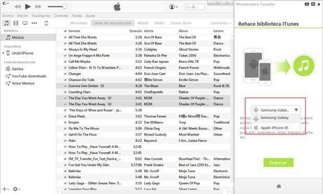Open options ellipsis for Comme Une Ombre
Screen dimensions: 323x194
point(103,86)
